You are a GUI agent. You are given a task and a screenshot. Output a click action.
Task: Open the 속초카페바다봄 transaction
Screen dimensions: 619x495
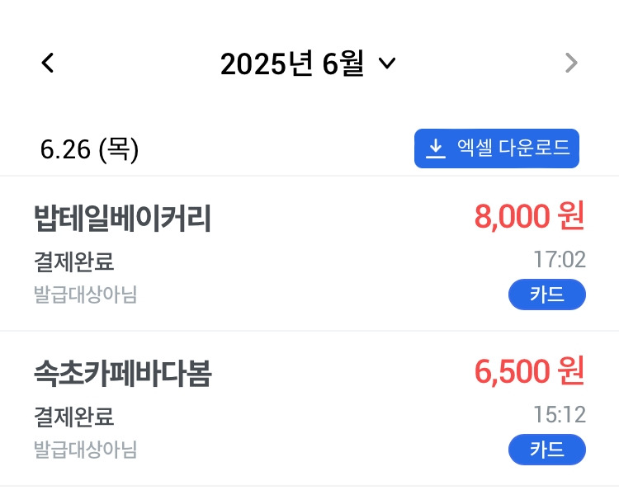point(123,374)
